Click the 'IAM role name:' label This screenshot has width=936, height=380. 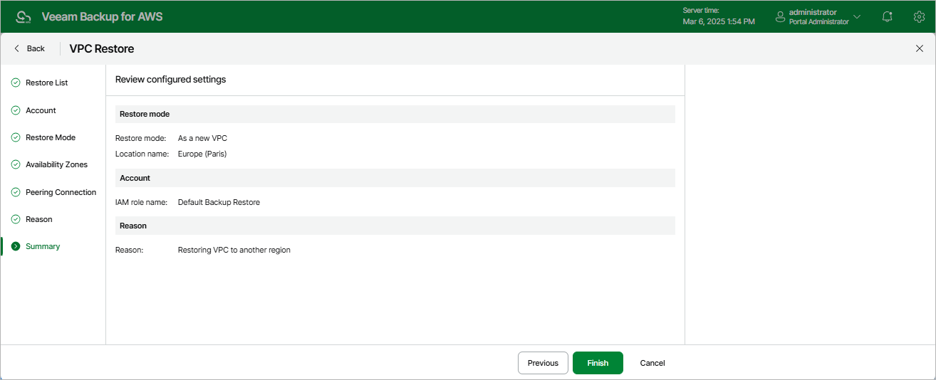pyautogui.click(x=141, y=202)
